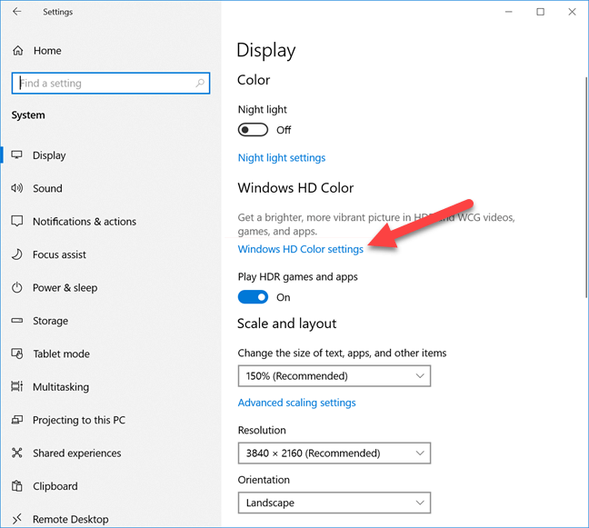Screen dimensions: 589x528
Task: Open the Resolution dropdown
Action: click(x=334, y=453)
